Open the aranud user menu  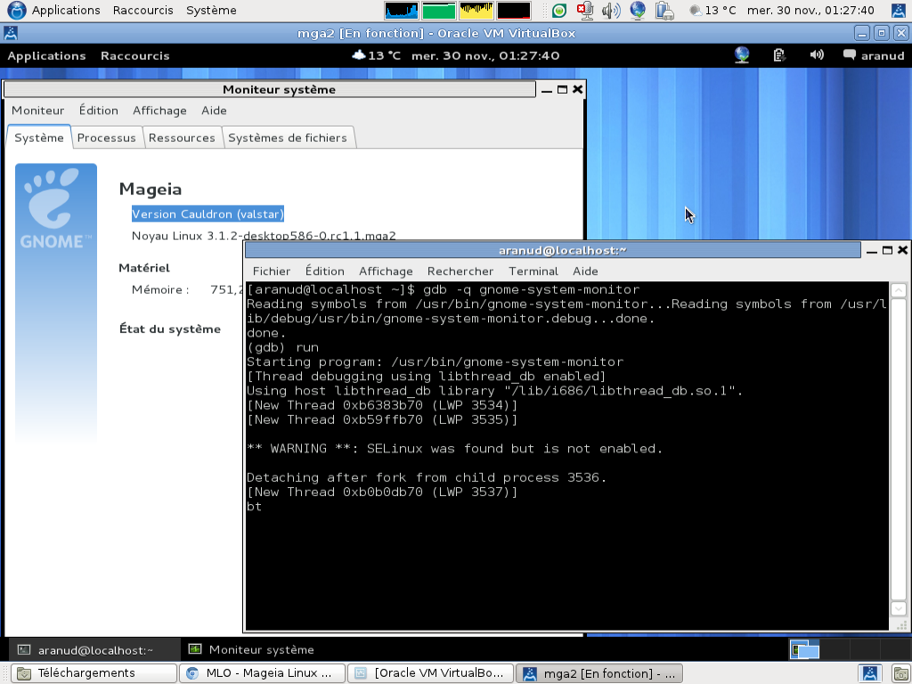pos(874,55)
